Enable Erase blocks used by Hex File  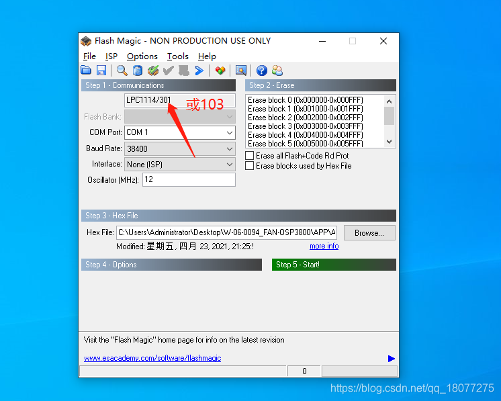[x=250, y=166]
